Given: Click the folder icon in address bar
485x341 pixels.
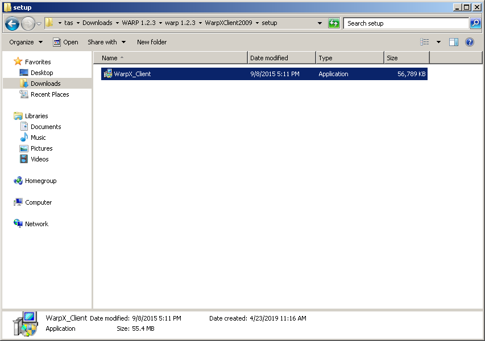Looking at the screenshot, I should tap(49, 23).
